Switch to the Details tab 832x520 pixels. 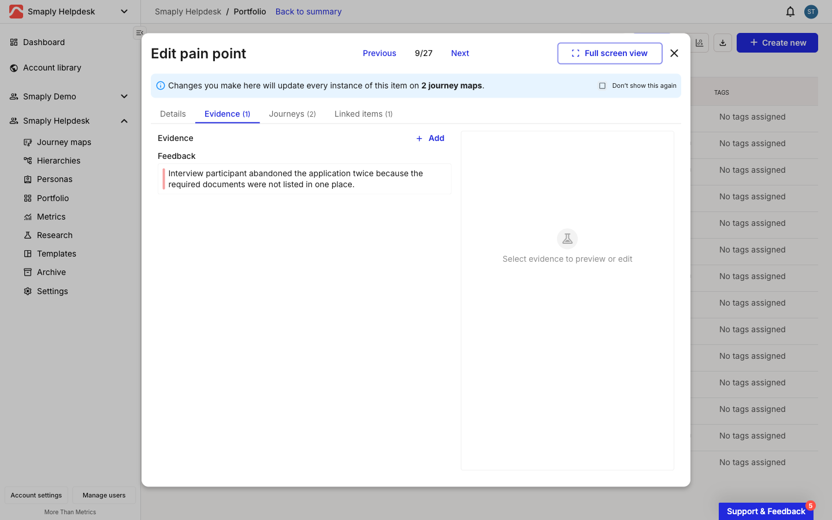click(173, 114)
